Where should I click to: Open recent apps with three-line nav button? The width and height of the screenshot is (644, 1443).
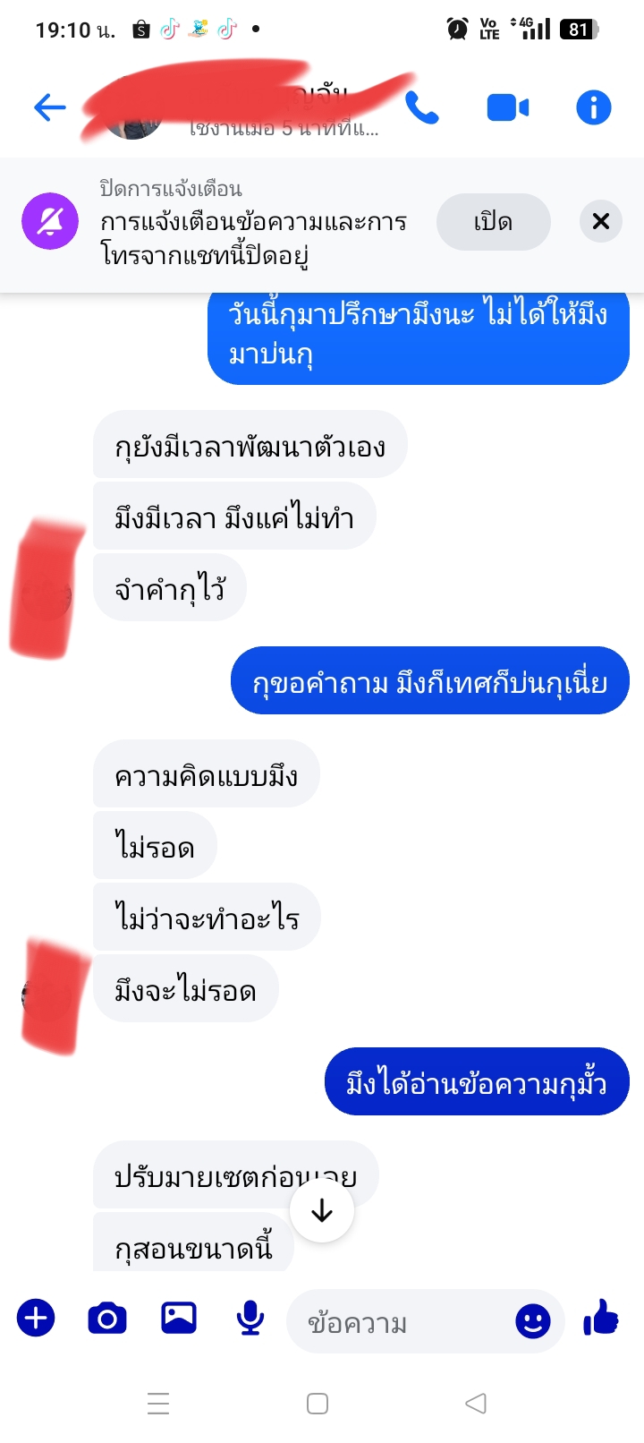[158, 1403]
